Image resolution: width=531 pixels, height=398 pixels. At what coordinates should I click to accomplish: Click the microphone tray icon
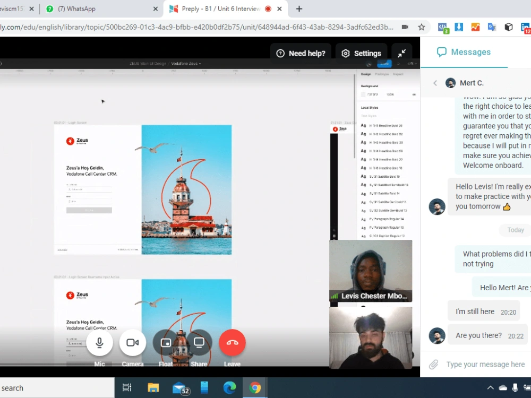515,388
